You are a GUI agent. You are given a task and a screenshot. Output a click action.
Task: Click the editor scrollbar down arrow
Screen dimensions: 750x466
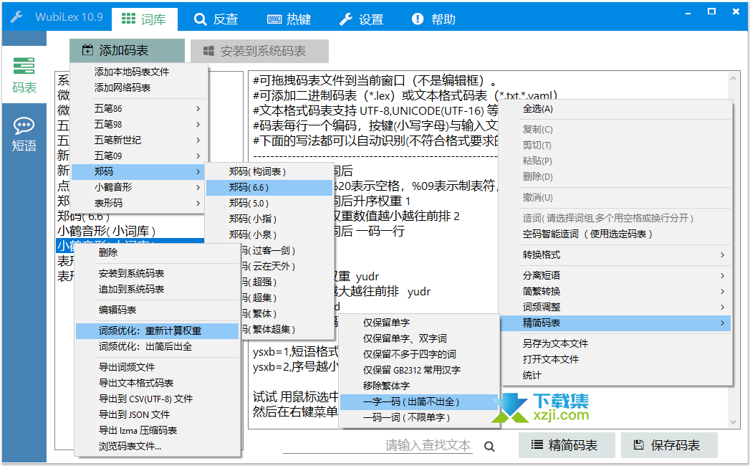(733, 422)
